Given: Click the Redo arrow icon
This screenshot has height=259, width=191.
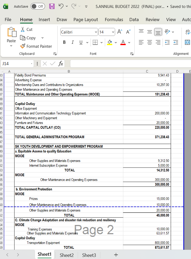Looking at the screenshot, I should [74, 6].
